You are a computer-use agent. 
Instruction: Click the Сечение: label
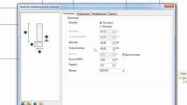(x=73, y=23)
